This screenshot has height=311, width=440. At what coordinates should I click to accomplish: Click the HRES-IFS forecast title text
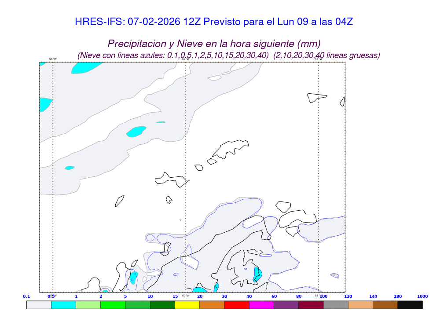coord(214,22)
